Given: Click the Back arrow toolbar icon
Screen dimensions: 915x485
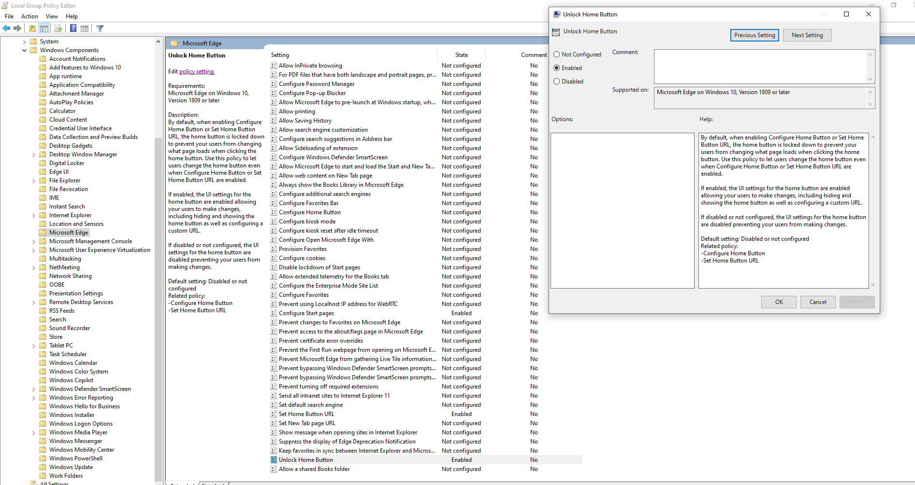Looking at the screenshot, I should [x=6, y=28].
